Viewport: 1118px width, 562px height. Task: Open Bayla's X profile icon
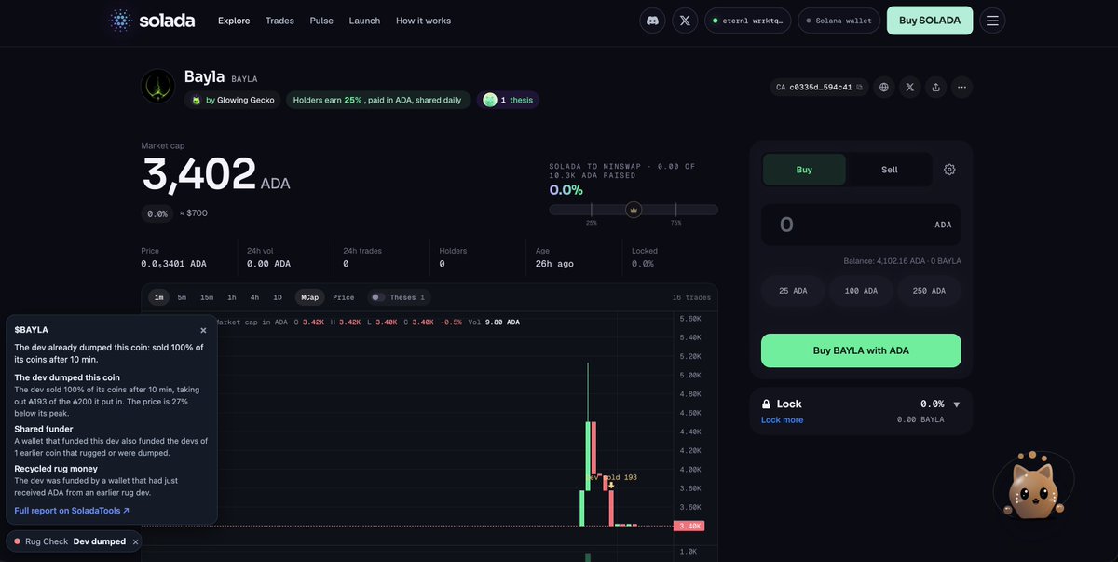pyautogui.click(x=910, y=87)
